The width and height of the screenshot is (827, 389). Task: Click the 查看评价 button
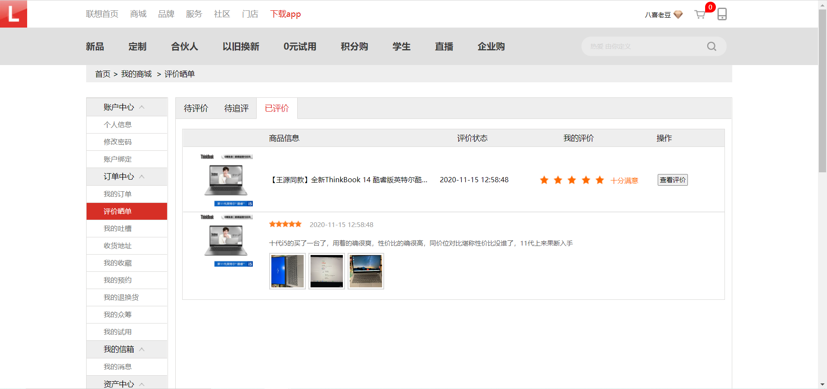[672, 180]
